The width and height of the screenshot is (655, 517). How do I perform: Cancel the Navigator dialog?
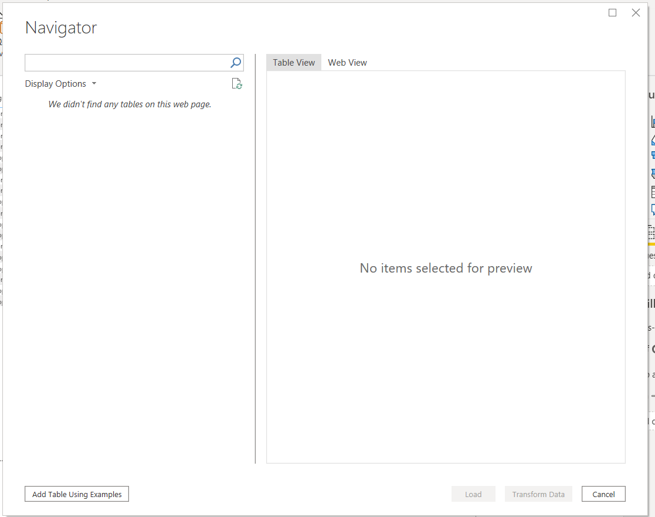[603, 494]
